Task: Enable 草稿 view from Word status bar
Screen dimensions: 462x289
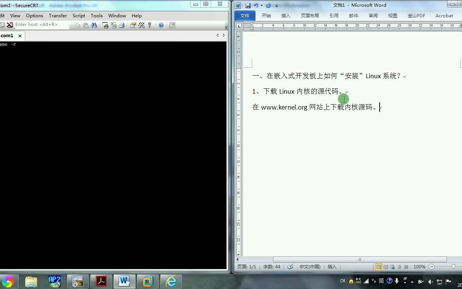Action: [x=406, y=266]
